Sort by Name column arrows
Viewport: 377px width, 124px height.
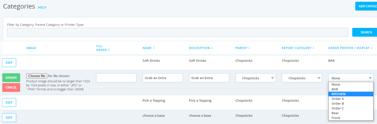tap(154, 48)
